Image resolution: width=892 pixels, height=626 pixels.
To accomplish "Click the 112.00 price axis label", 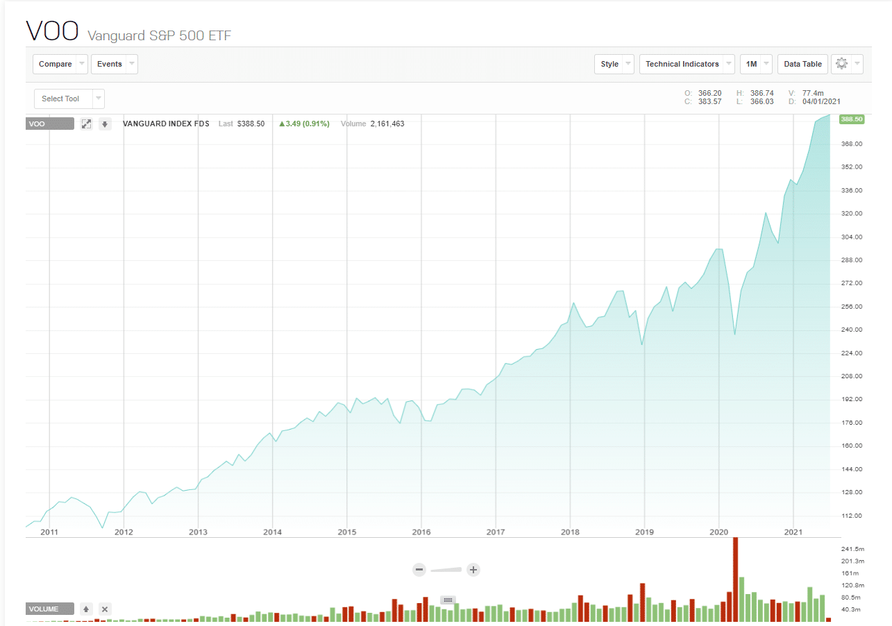I will click(x=850, y=516).
